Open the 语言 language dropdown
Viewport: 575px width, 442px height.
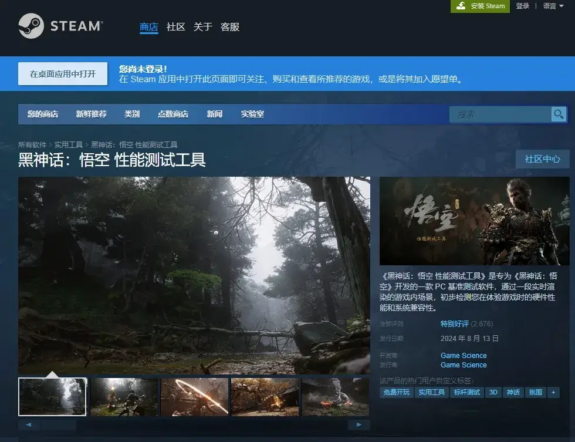(x=553, y=6)
